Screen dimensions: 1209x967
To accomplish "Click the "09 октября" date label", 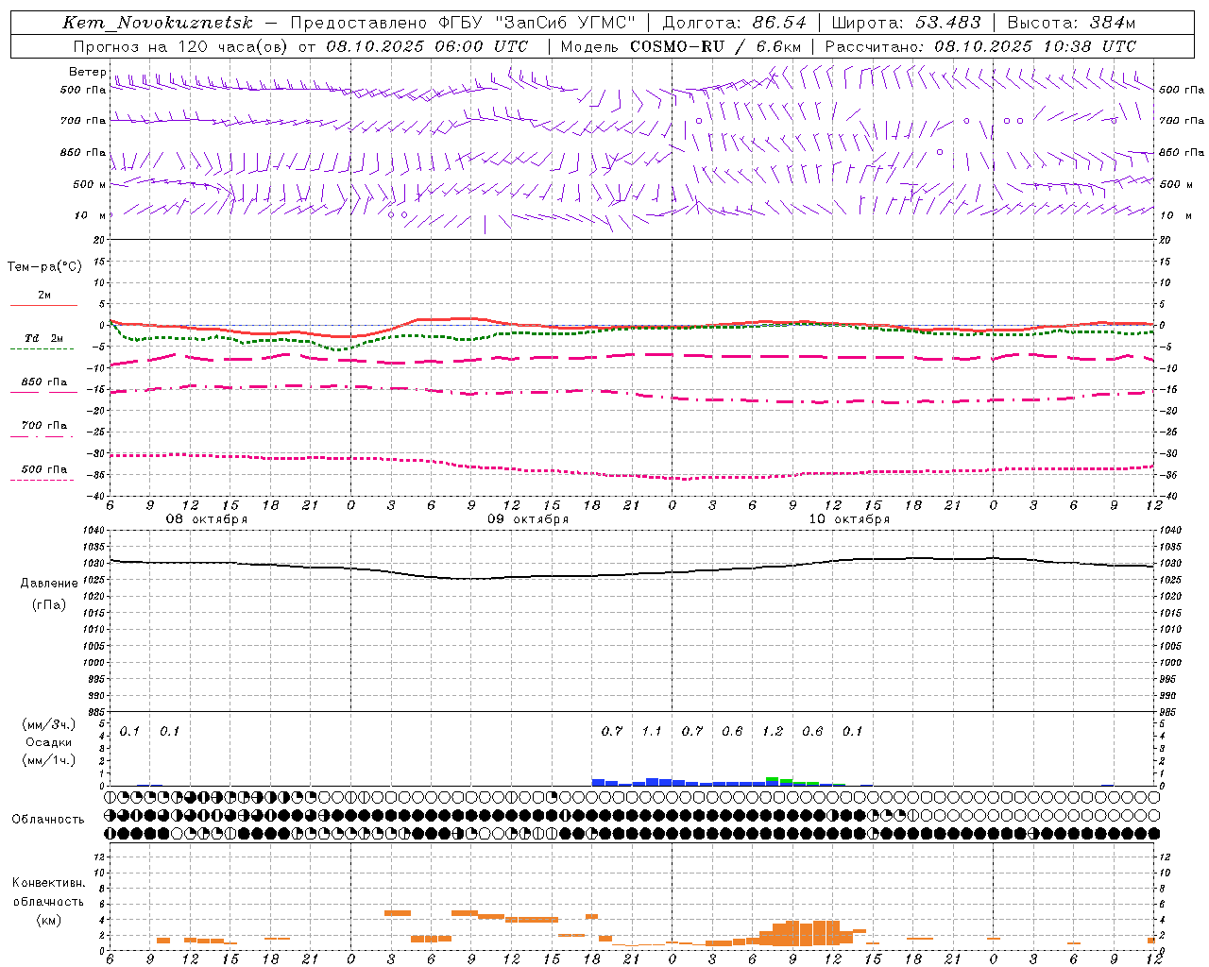I will [528, 519].
